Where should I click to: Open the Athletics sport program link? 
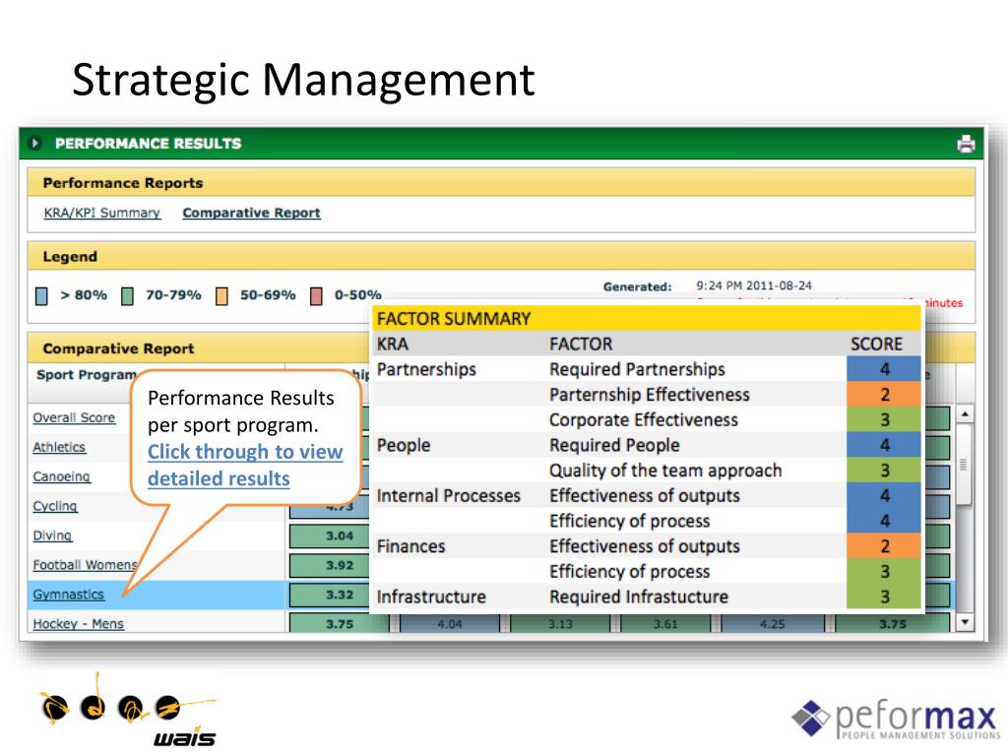coord(59,448)
